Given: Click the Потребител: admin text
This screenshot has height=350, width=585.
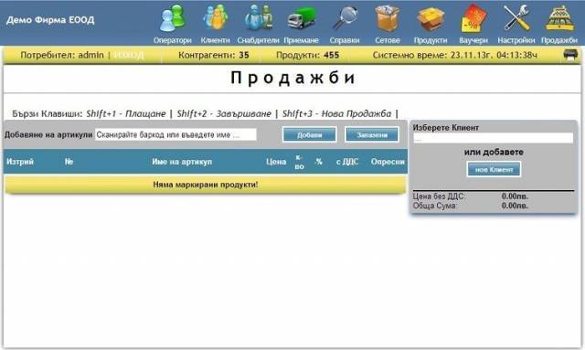Looking at the screenshot, I should 62,55.
